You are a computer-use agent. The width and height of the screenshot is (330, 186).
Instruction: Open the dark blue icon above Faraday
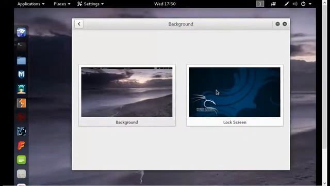[x=21, y=131]
